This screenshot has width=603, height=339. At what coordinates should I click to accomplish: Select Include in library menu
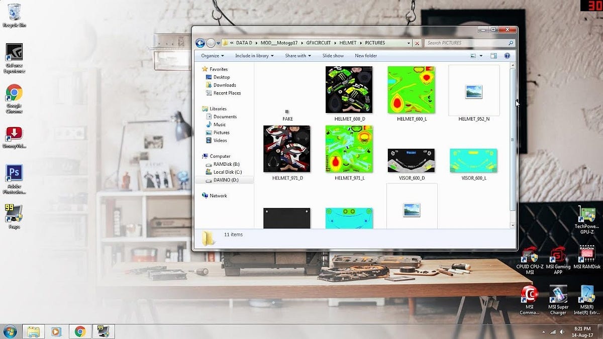pyautogui.click(x=254, y=56)
